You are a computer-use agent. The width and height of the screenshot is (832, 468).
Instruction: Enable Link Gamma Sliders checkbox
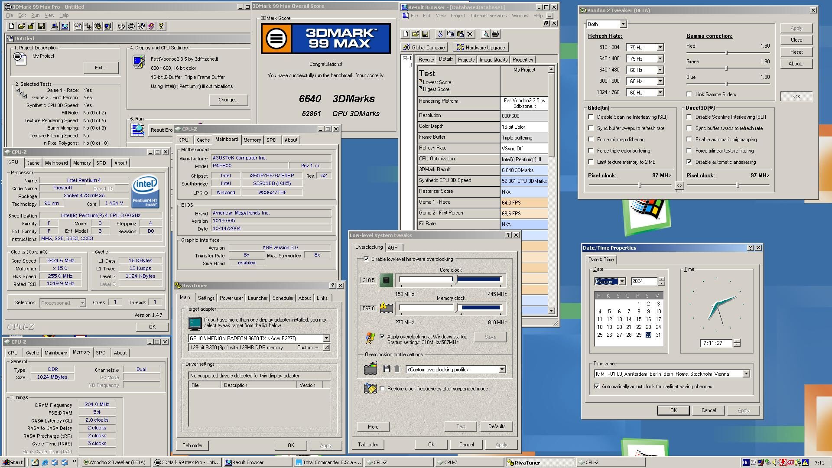(689, 94)
